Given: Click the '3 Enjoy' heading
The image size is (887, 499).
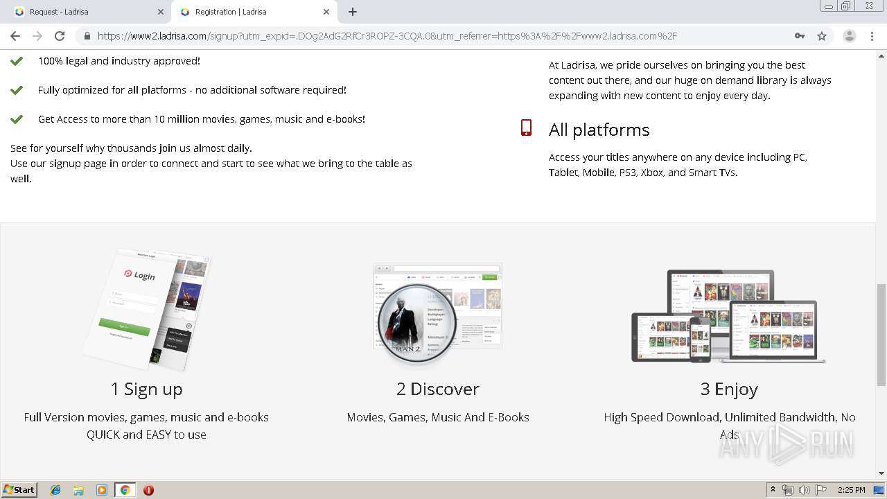Looking at the screenshot, I should coord(729,389).
